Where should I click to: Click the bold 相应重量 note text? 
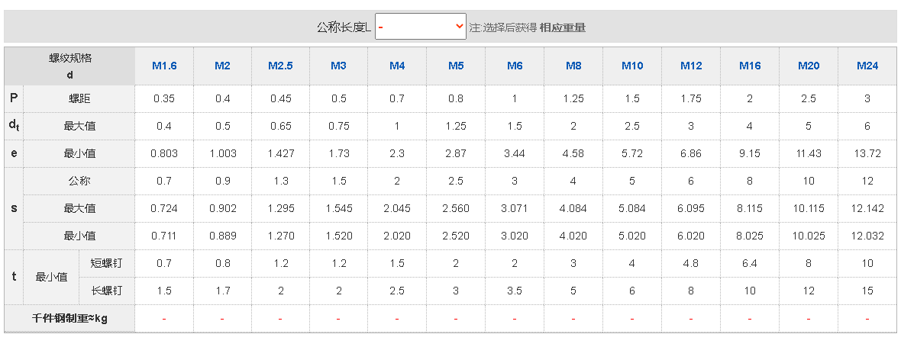point(563,27)
